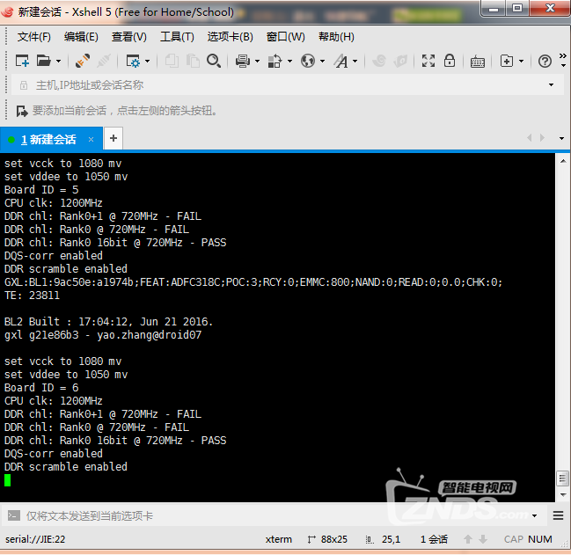This screenshot has height=555, width=571.
Task: Click the new tab group icon
Action: pos(507,62)
